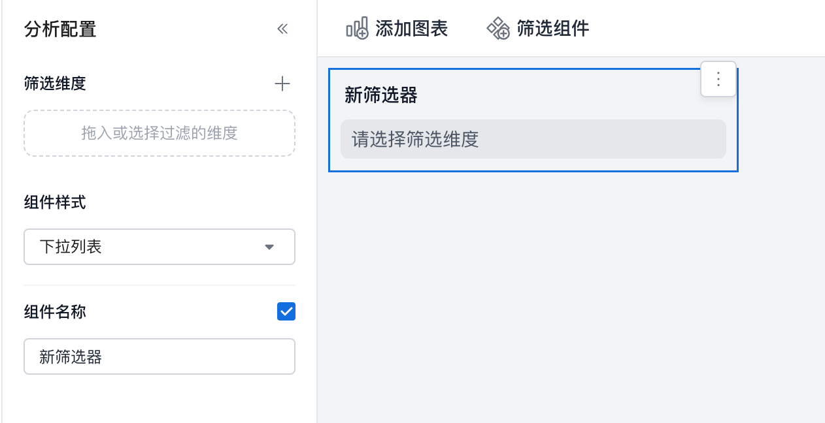The height and width of the screenshot is (423, 825).
Task: Click the 添加图表 toolbar label
Action: tap(411, 29)
